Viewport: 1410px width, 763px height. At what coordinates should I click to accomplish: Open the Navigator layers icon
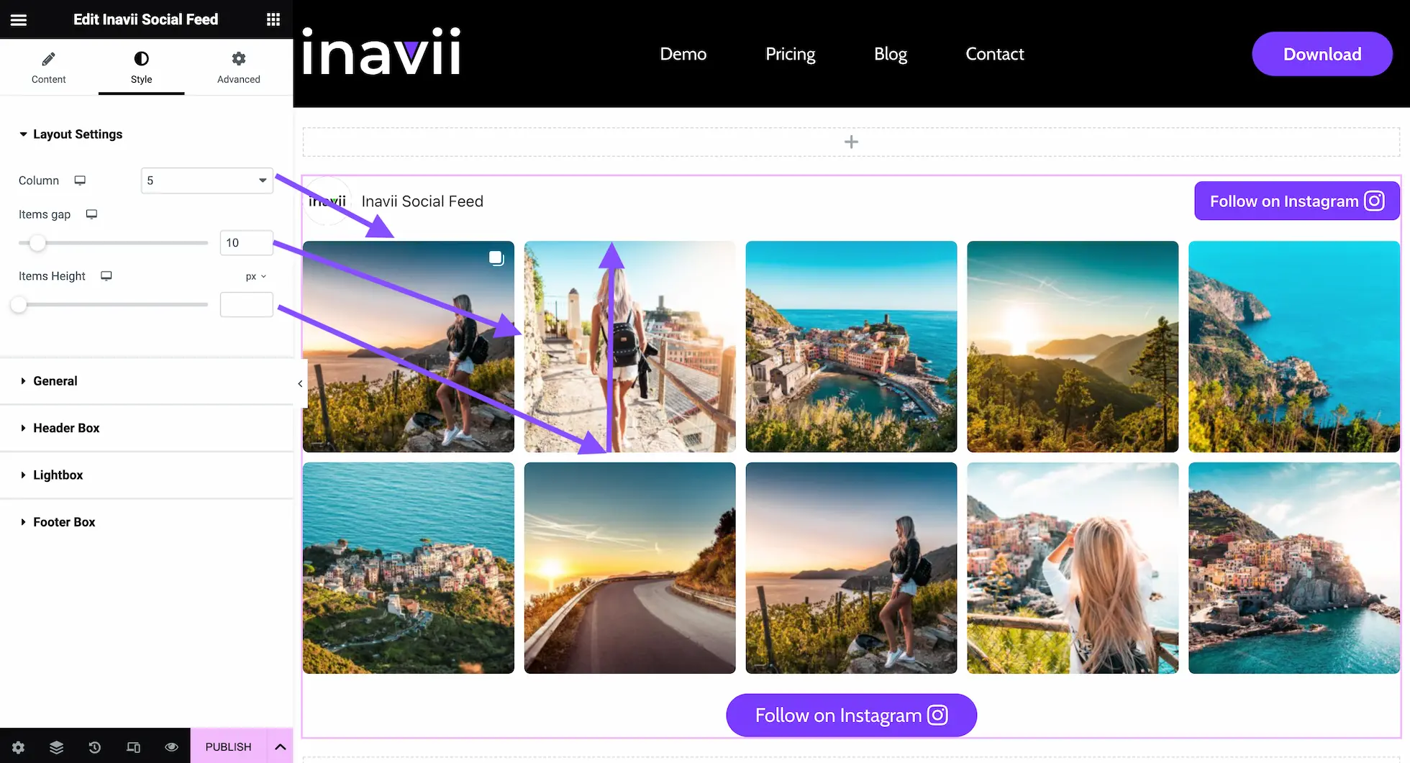tap(57, 747)
